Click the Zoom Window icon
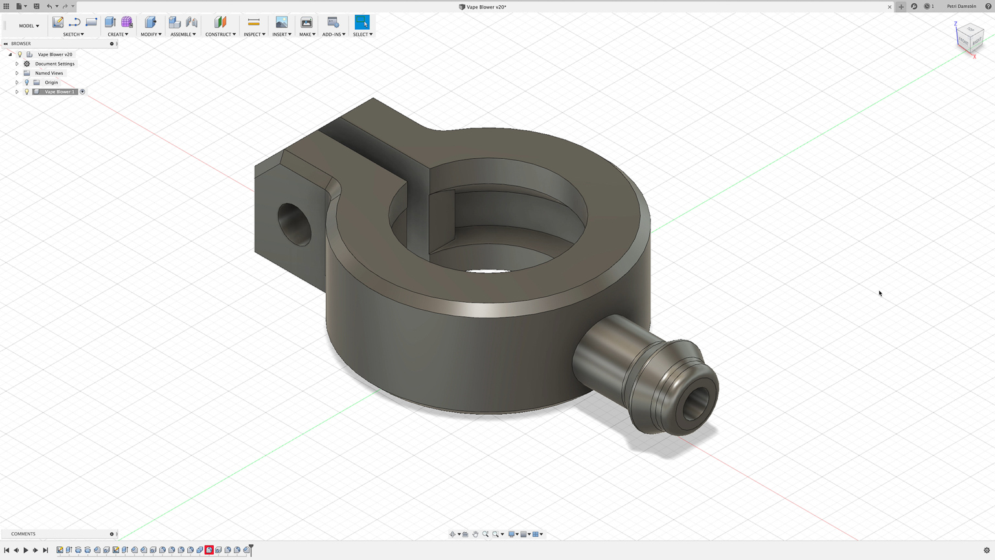 [496, 534]
